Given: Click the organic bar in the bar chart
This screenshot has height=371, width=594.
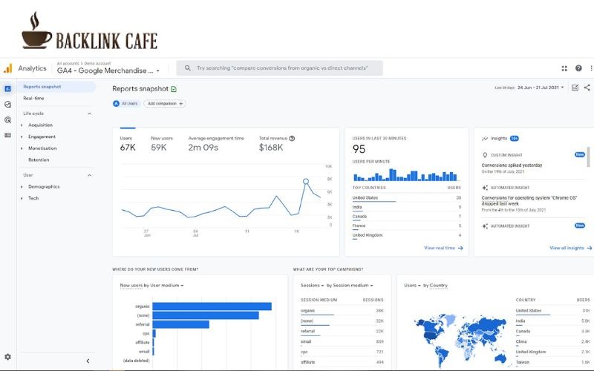Looking at the screenshot, I should point(212,306).
